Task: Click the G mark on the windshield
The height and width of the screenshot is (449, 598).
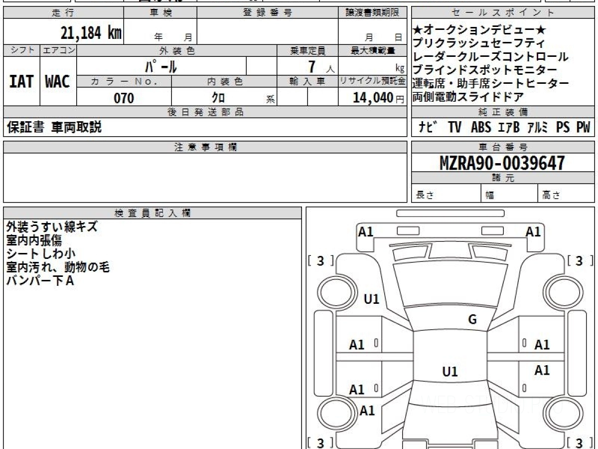Action: click(472, 320)
